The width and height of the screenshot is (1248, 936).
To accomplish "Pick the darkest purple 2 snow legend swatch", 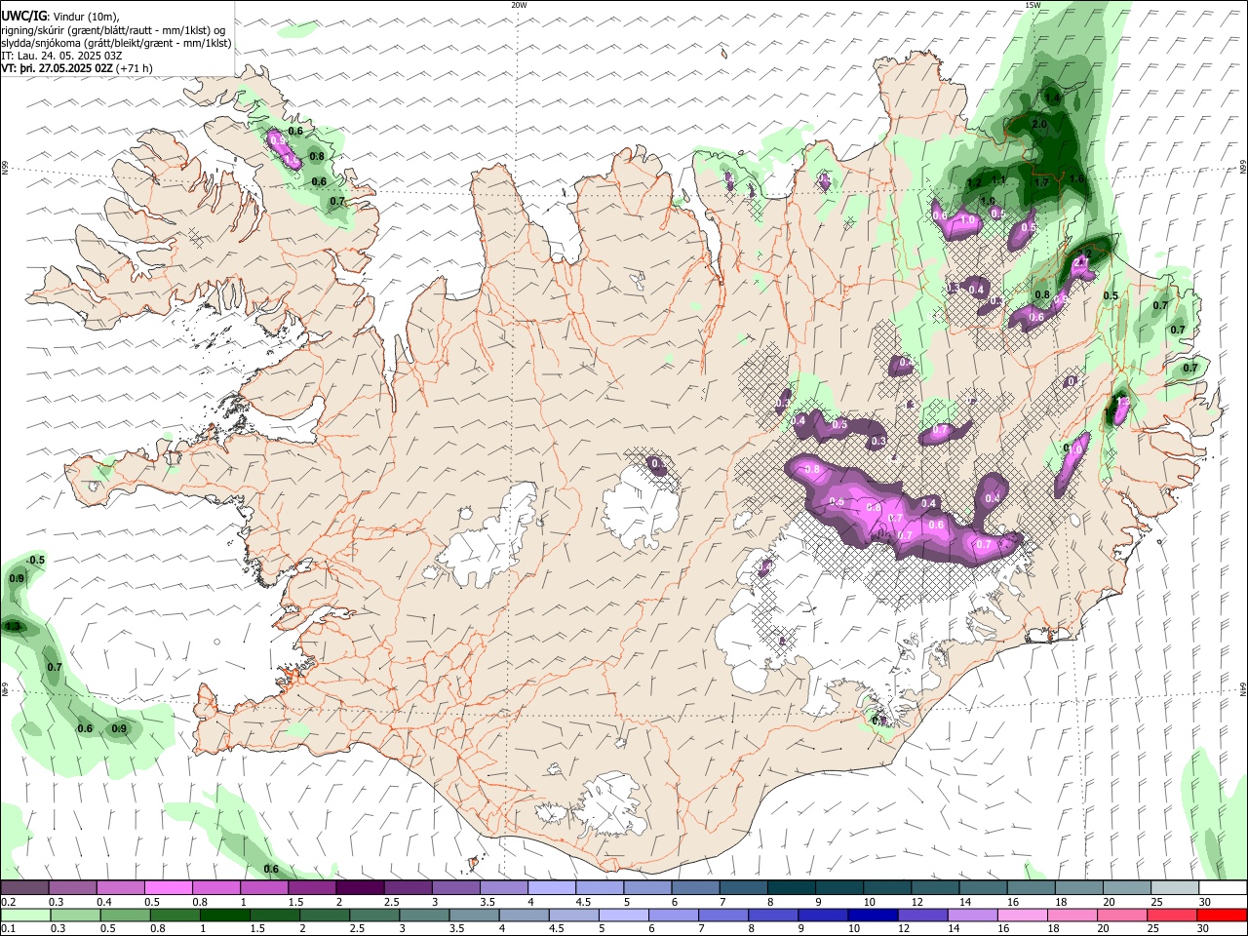I will pos(360,888).
